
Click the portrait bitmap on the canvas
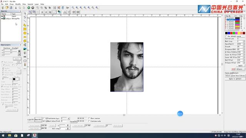pos(127,67)
